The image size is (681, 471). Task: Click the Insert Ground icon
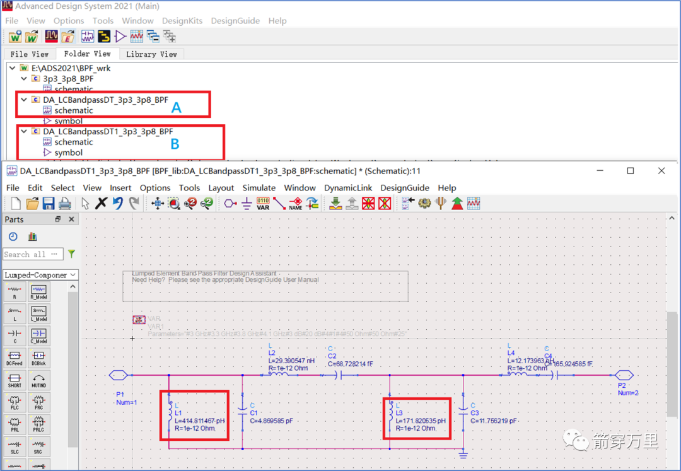coord(247,203)
